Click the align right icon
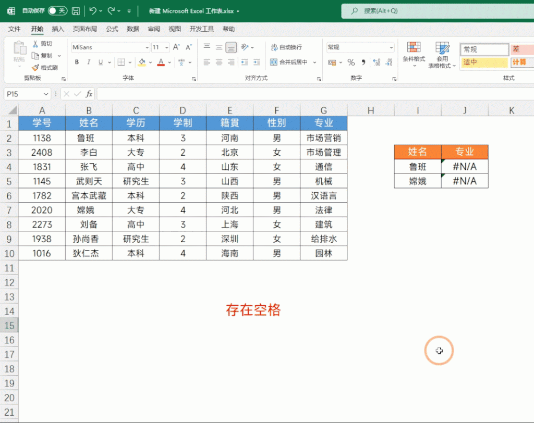Viewport: 534px width, 423px height. [x=231, y=62]
